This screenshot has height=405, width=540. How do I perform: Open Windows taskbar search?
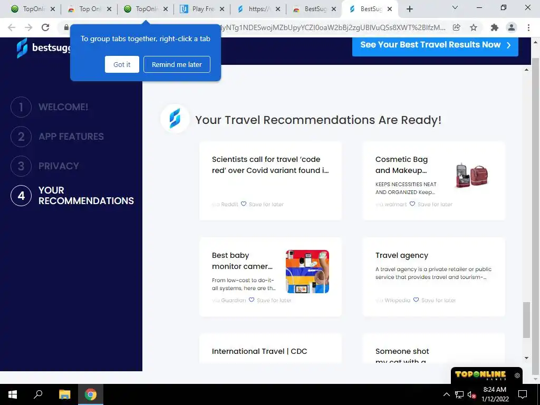coord(38,394)
